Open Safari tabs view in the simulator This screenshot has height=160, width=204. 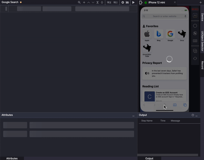pos(185,105)
